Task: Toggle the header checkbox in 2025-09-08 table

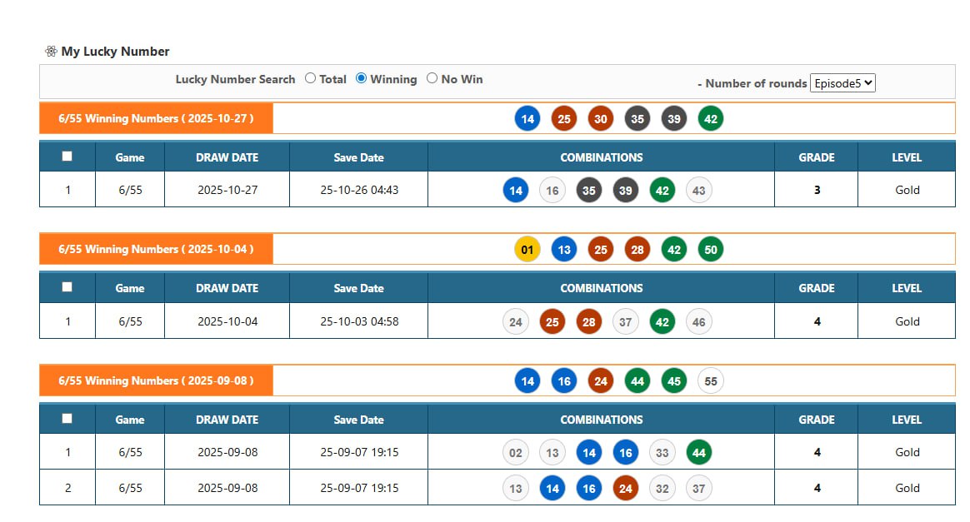Action: tap(67, 419)
